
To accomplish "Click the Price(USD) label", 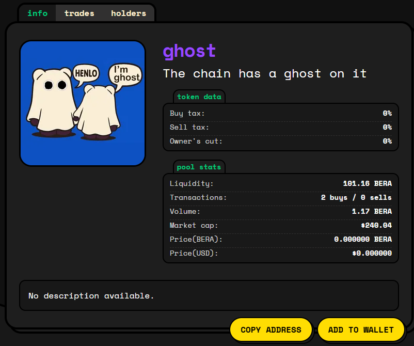I will pyautogui.click(x=194, y=253).
